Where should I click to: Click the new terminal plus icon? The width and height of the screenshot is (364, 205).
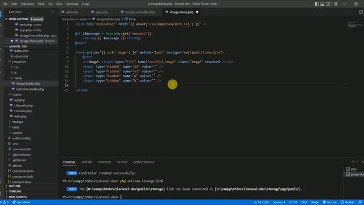[353, 162]
